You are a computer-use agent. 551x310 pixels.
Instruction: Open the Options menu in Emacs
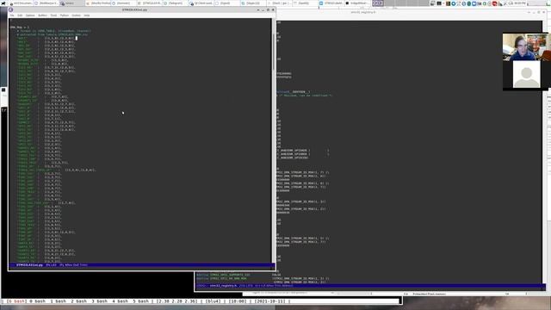(x=30, y=15)
